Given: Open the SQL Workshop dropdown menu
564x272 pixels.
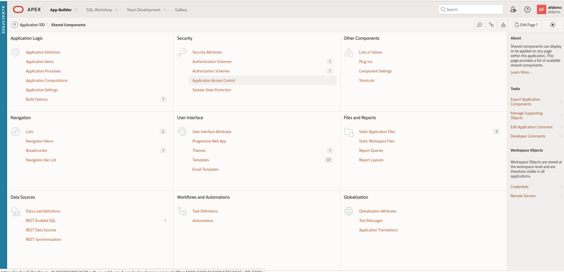Looking at the screenshot, I should click(99, 9).
